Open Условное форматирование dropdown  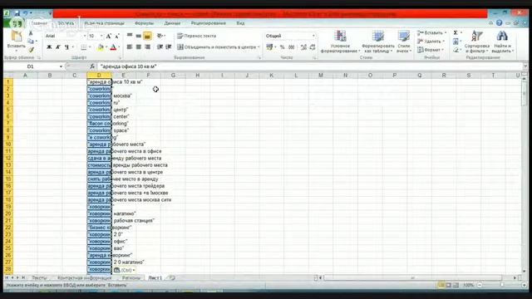point(340,42)
